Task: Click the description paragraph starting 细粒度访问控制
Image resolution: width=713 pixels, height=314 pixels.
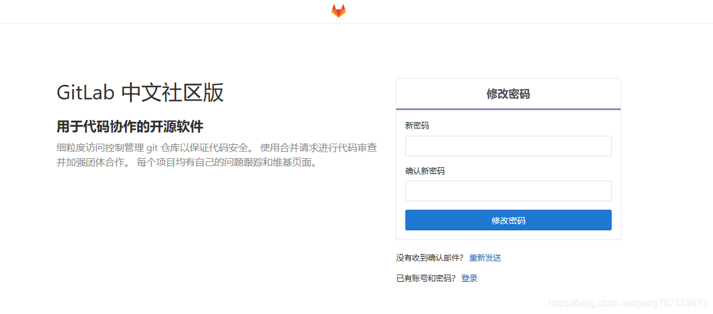Action: click(217, 155)
